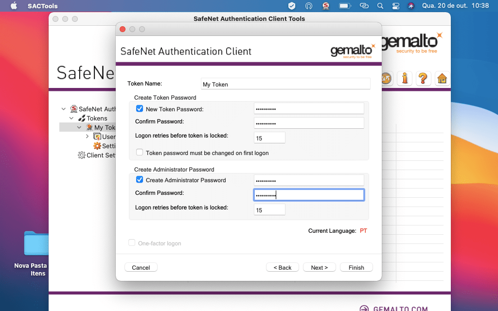Image resolution: width=498 pixels, height=311 pixels.
Task: Proceed with the Next > button
Action: click(319, 268)
